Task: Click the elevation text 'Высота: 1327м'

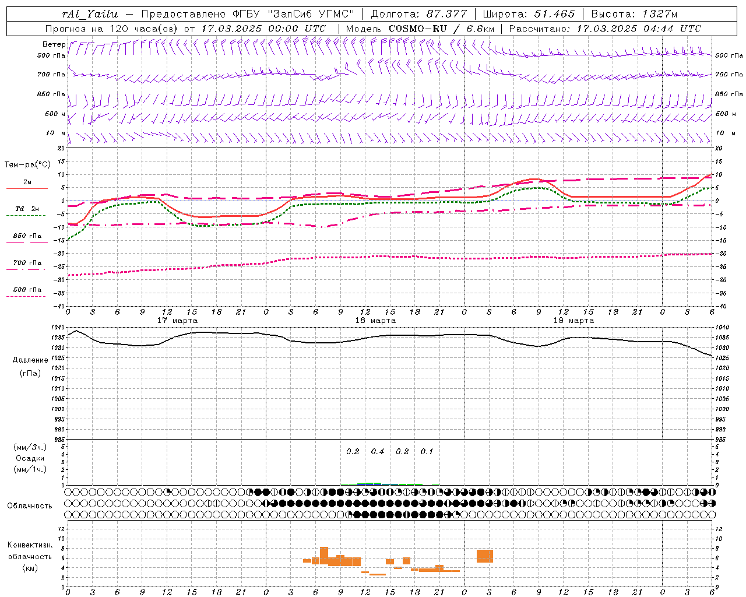Action: point(634,15)
